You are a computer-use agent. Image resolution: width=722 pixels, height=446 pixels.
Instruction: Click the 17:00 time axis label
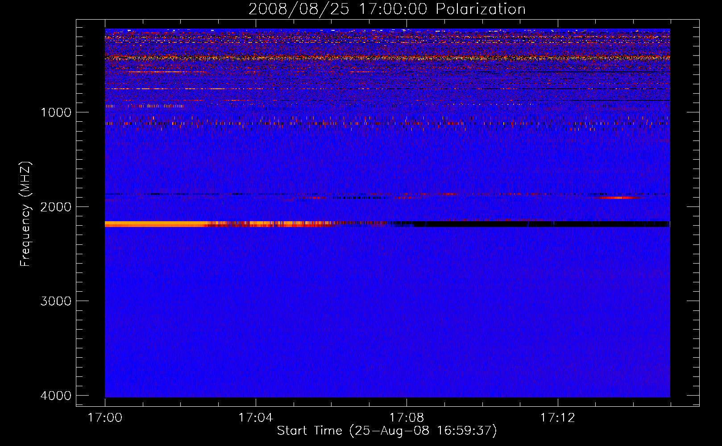(105, 418)
